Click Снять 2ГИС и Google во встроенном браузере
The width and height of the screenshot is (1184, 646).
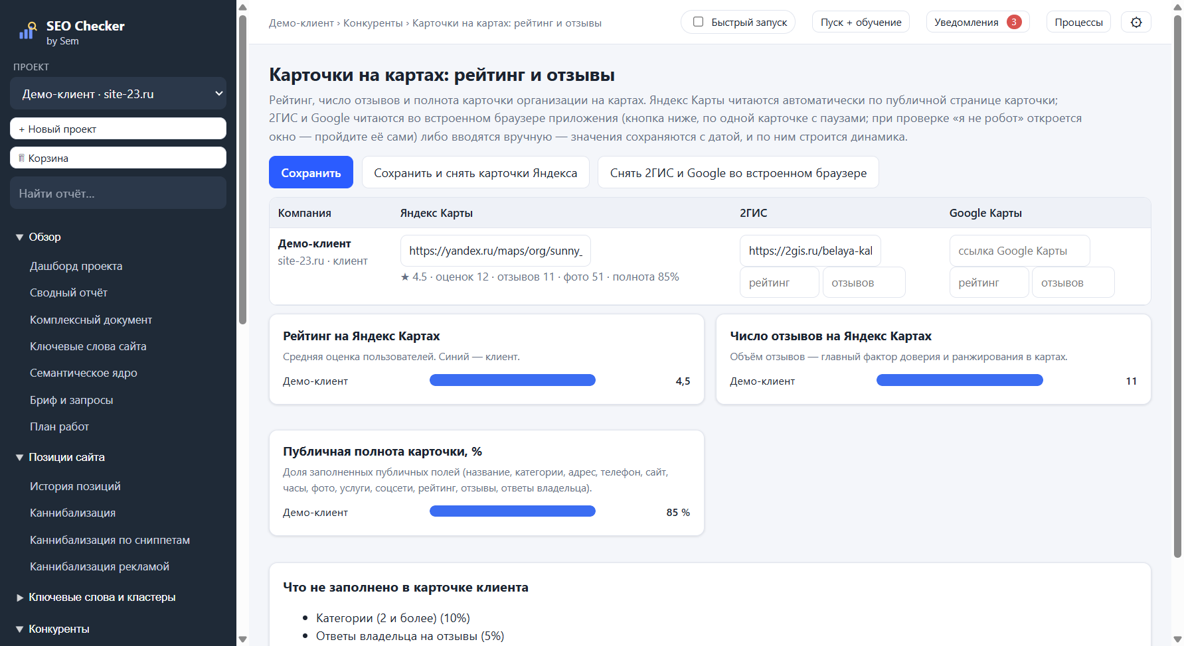click(738, 172)
